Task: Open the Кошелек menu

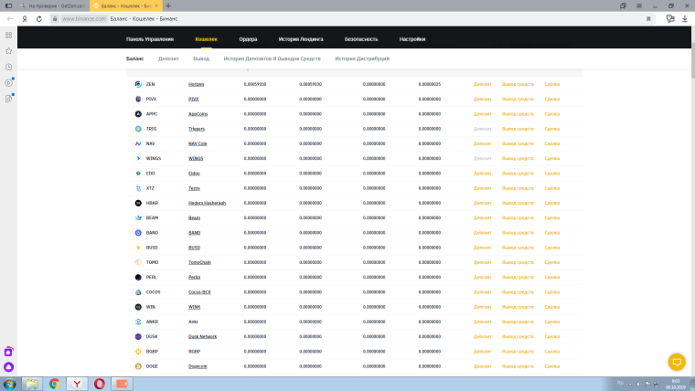Action: [x=206, y=39]
